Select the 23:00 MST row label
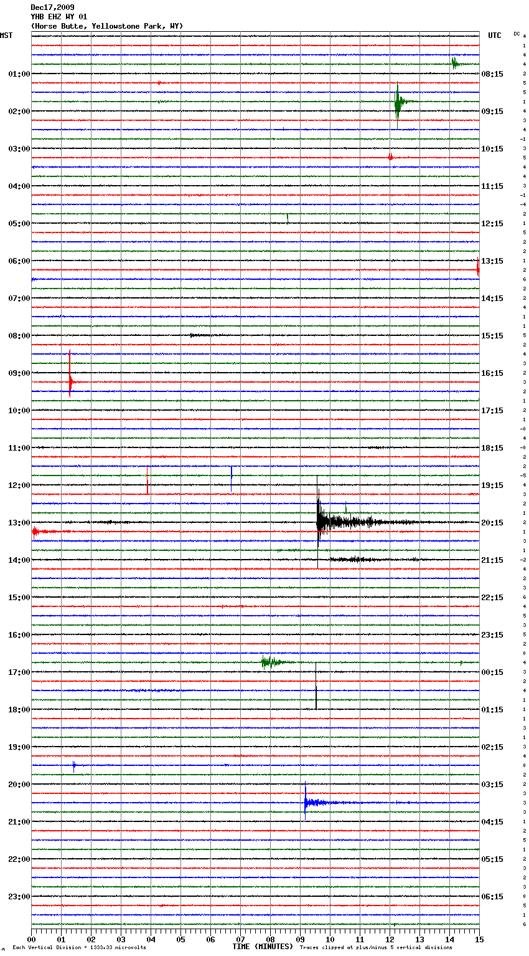The height and width of the screenshot is (956, 529). (x=19, y=897)
